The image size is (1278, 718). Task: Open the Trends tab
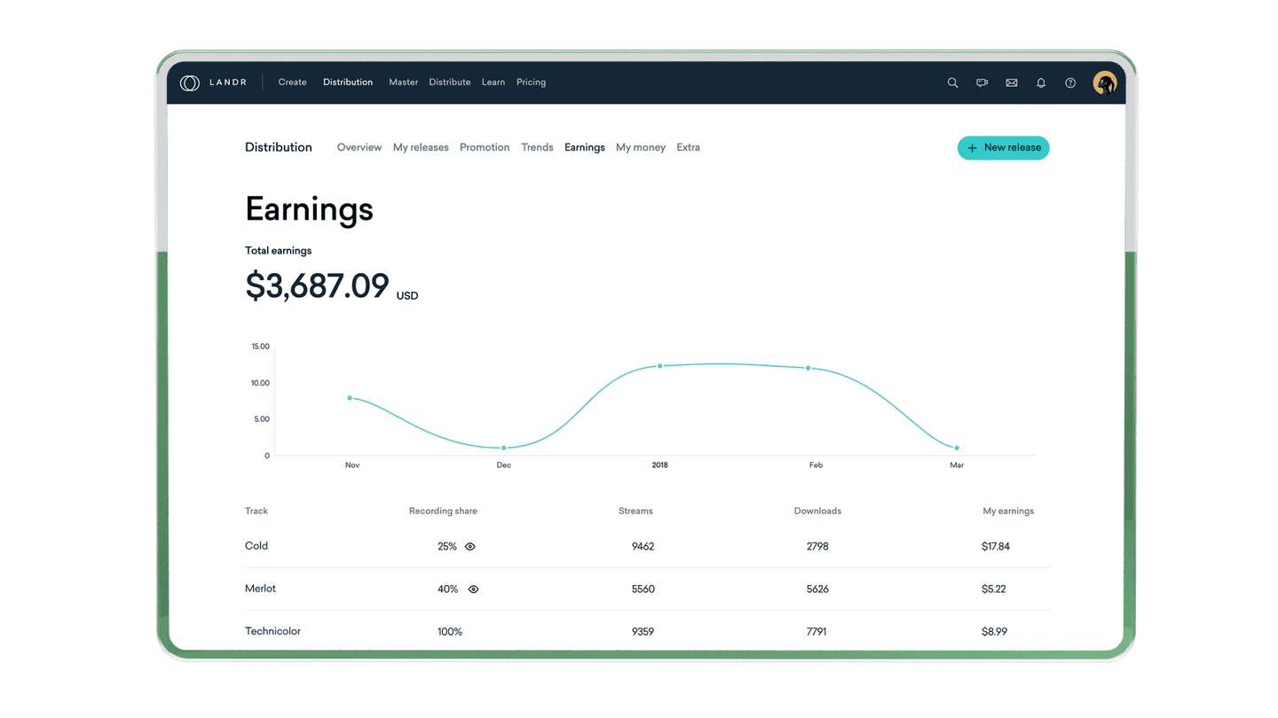click(537, 148)
